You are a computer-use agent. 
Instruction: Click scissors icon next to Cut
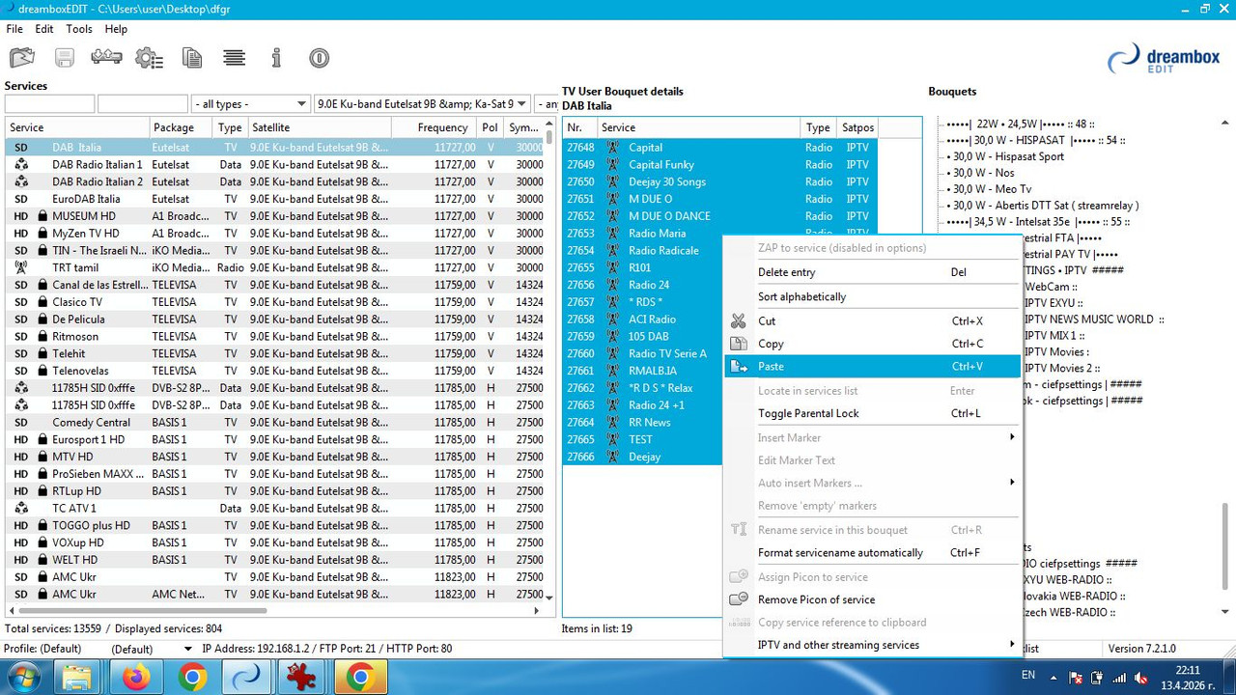[739, 320]
